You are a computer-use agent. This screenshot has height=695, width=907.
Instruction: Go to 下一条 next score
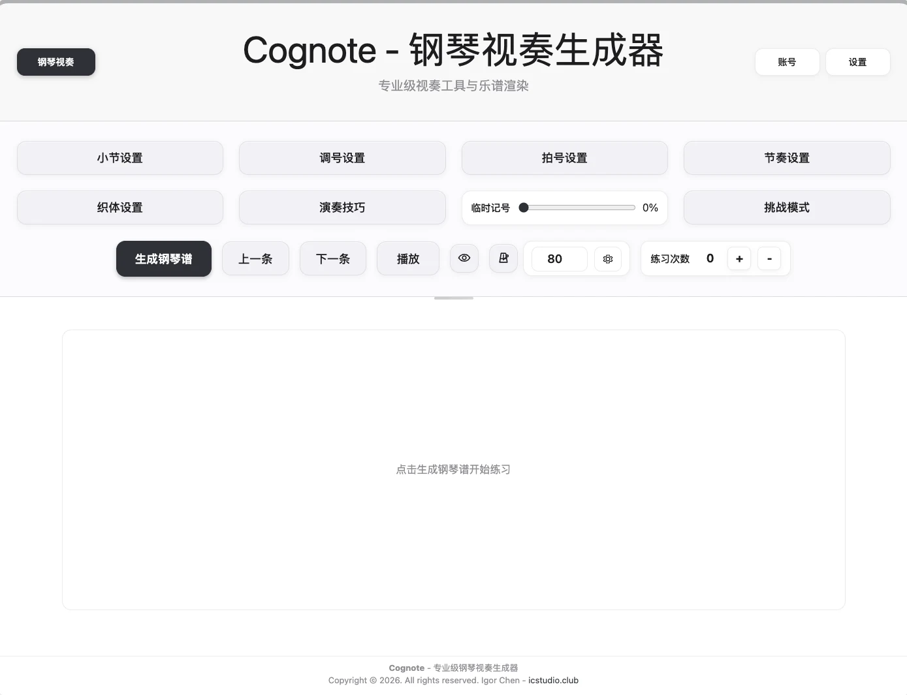(x=333, y=259)
